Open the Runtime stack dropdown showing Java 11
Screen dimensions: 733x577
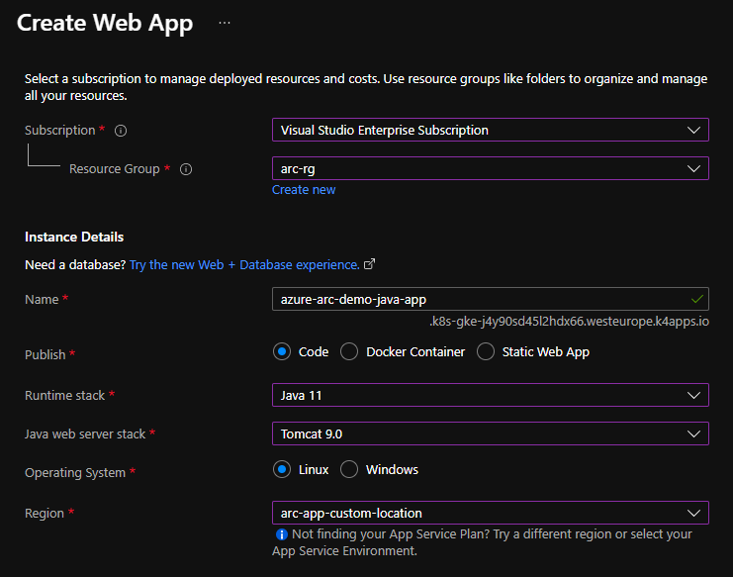point(491,395)
